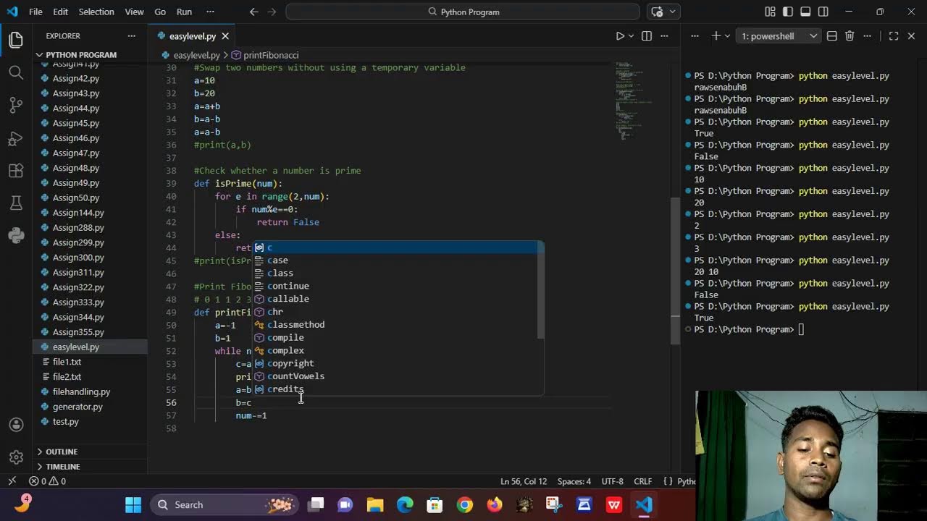The width and height of the screenshot is (927, 521).
Task: Open the terminal panel views ellipsis left of plus
Action: point(693,36)
